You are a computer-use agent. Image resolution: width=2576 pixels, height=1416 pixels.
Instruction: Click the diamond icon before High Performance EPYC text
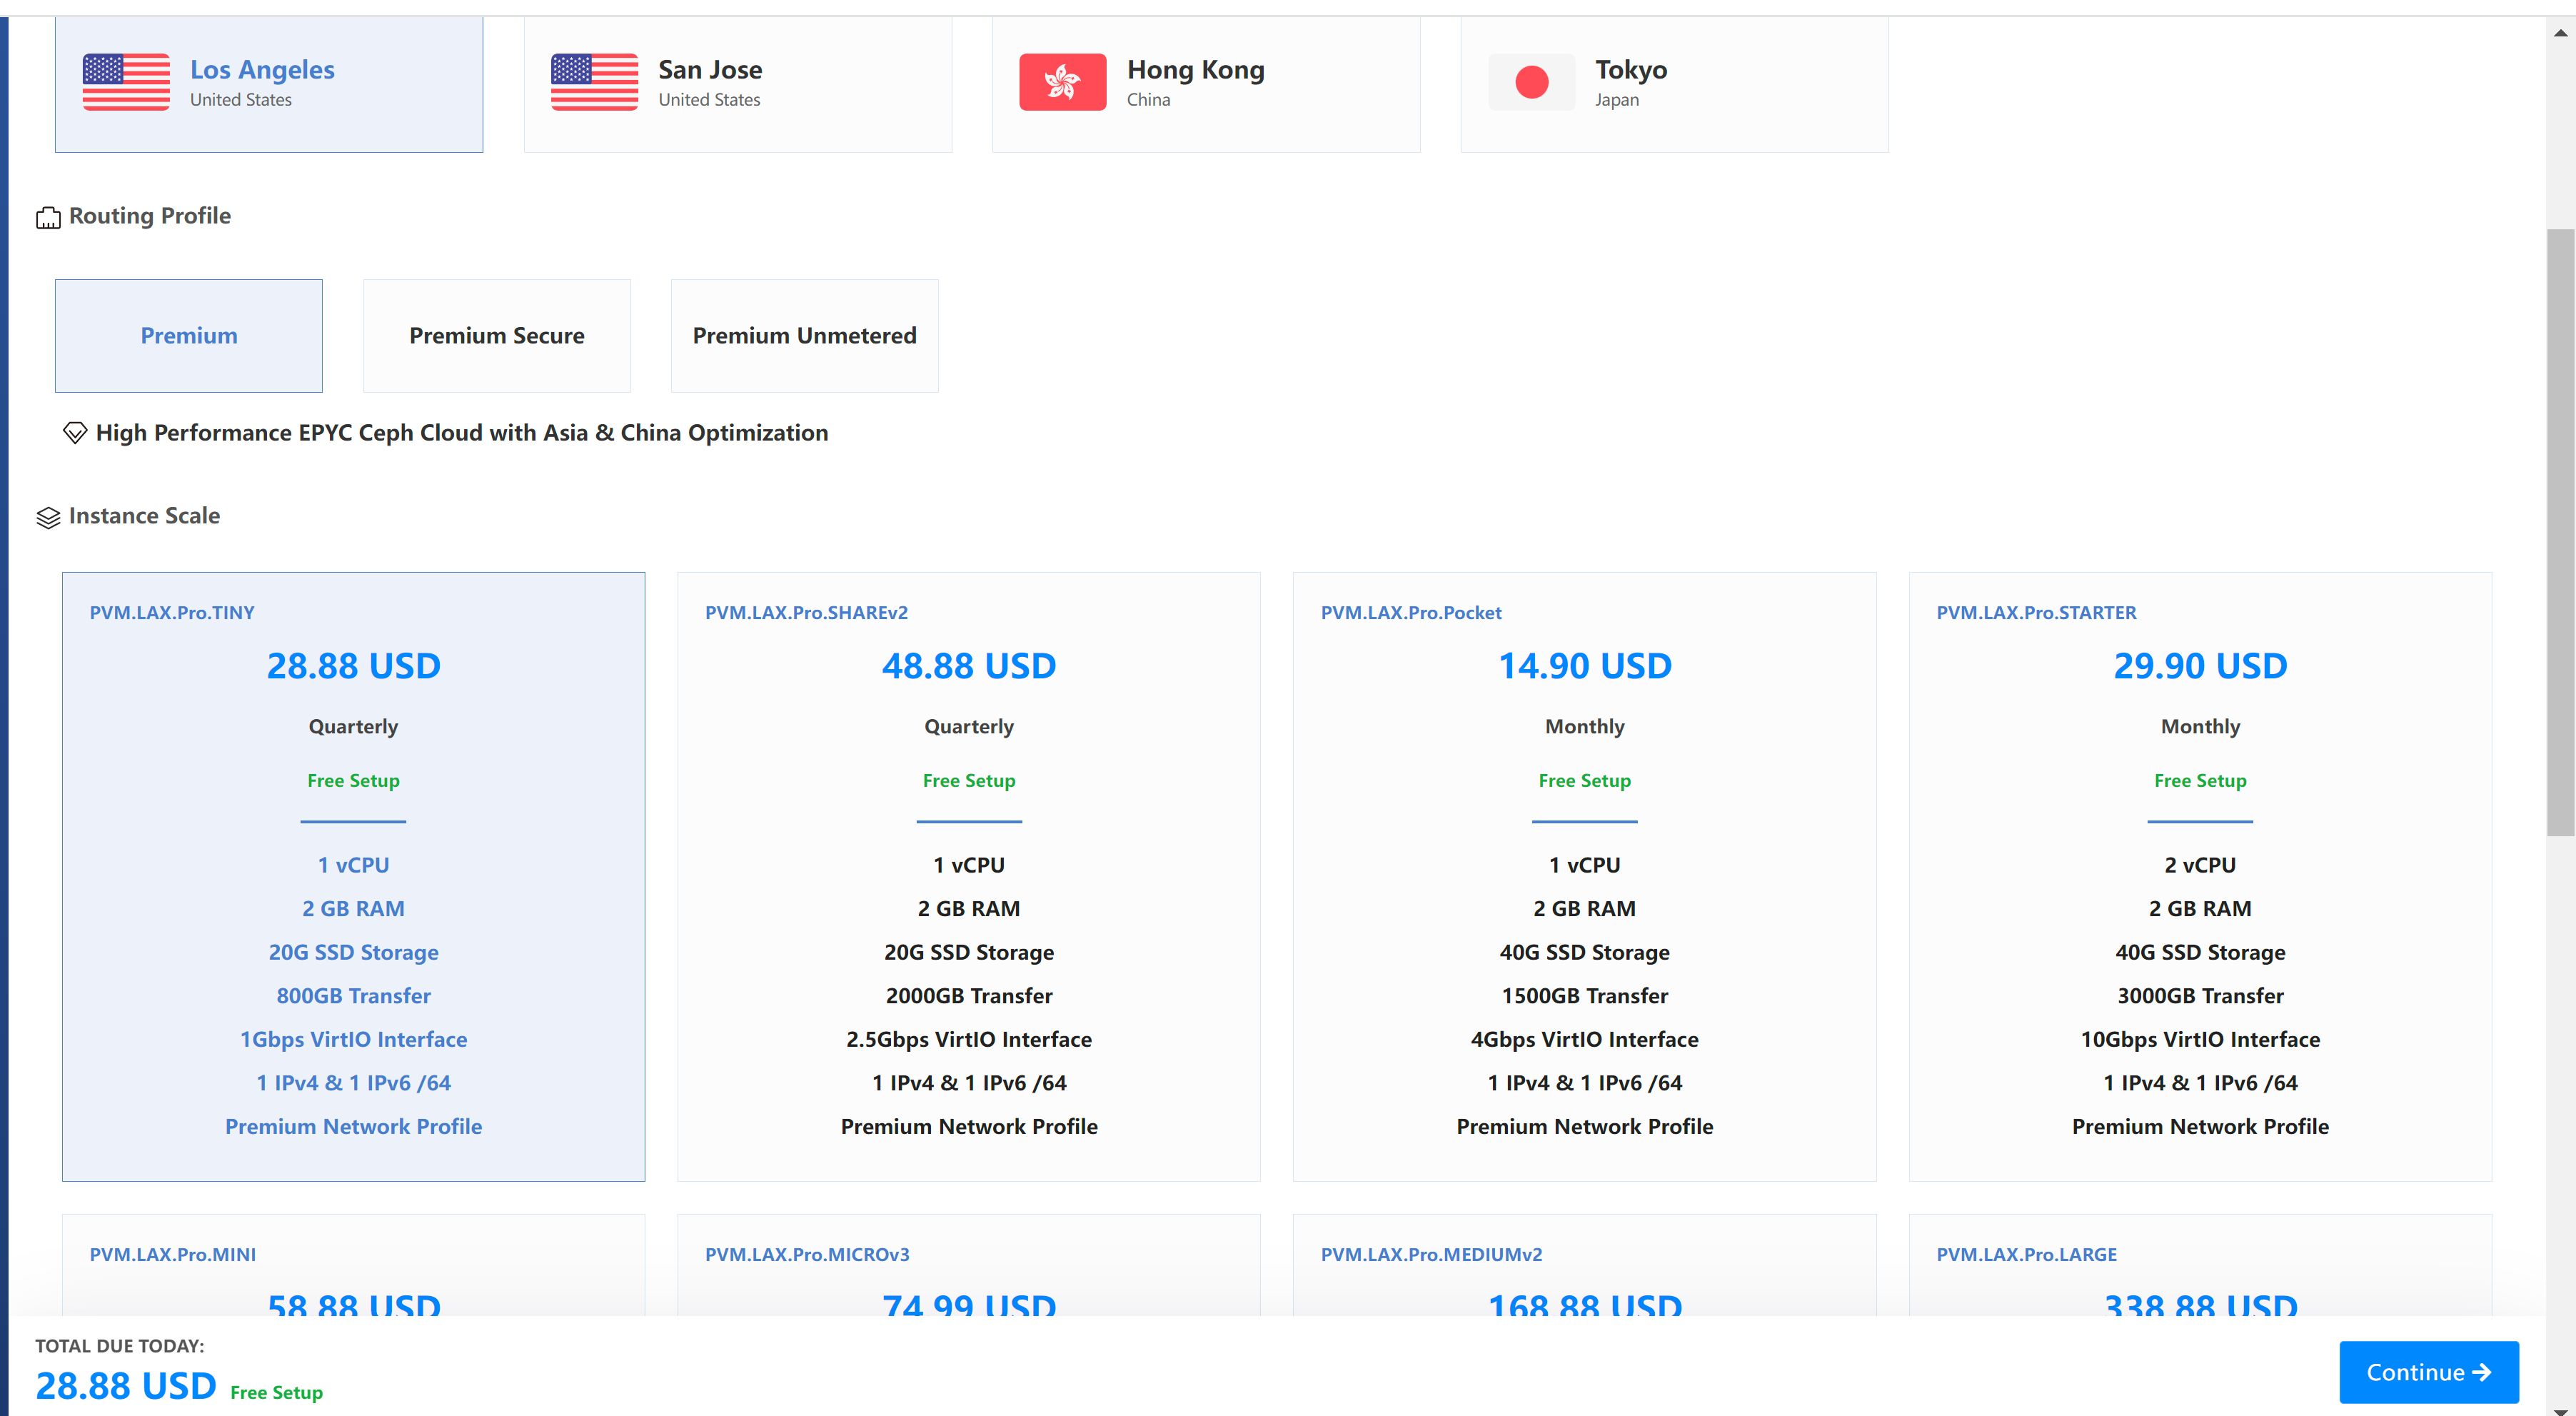(74, 433)
